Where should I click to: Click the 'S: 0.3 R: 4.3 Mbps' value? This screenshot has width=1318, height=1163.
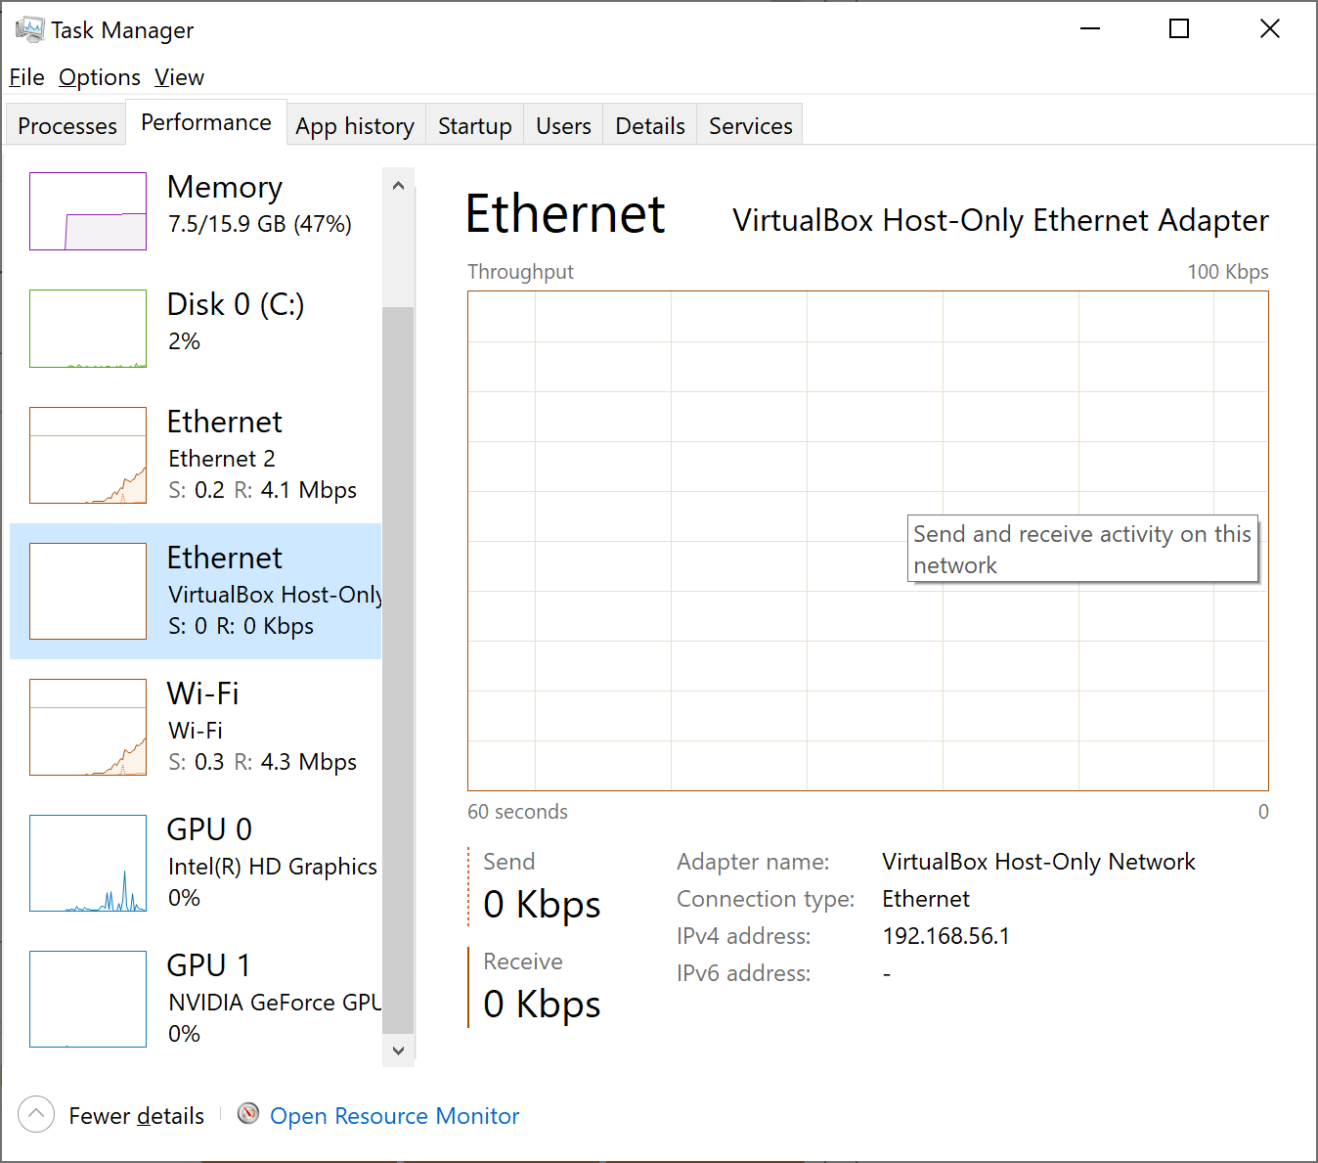(262, 762)
